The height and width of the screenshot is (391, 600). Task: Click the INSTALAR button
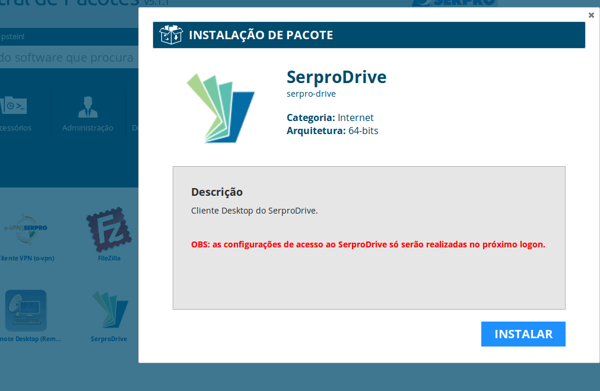click(523, 334)
